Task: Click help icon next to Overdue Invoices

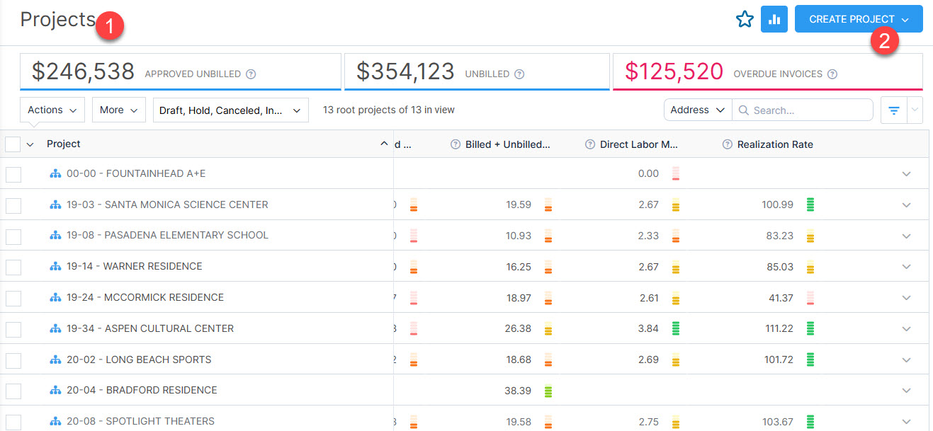Action: (832, 74)
